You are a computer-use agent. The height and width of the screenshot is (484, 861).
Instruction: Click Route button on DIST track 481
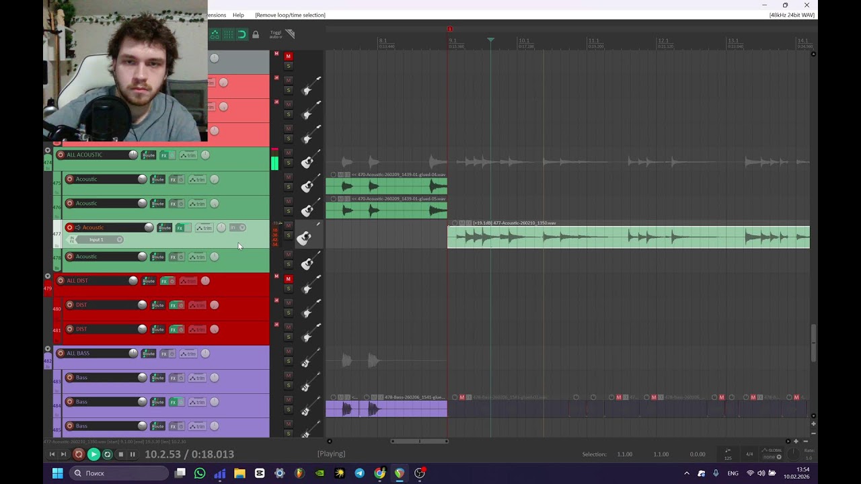pos(158,329)
